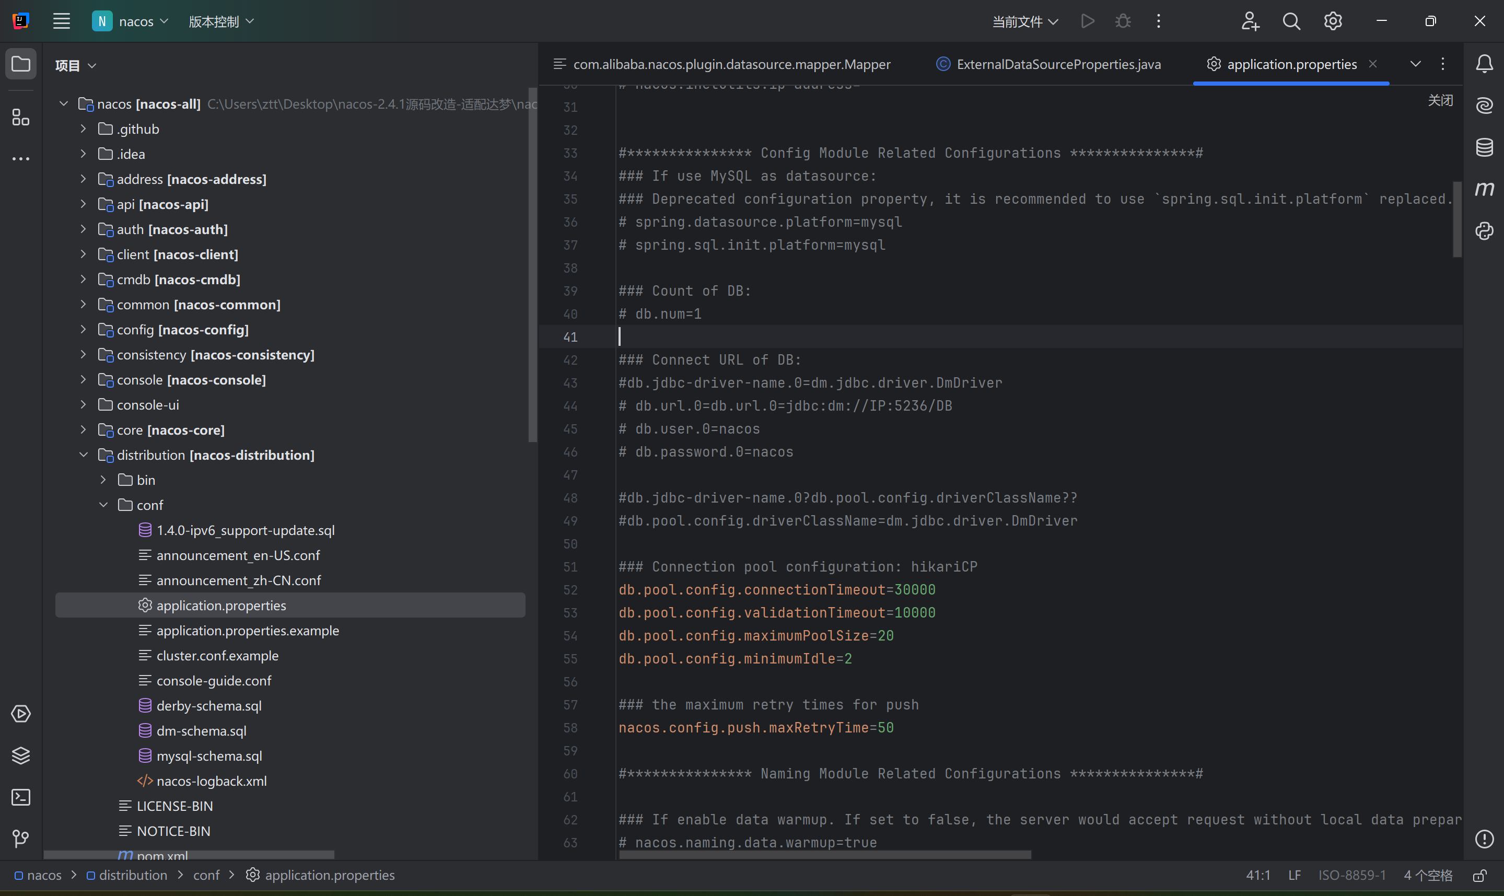
Task: Collapse the distribution [nacos-distribution] folder
Action: (83, 455)
